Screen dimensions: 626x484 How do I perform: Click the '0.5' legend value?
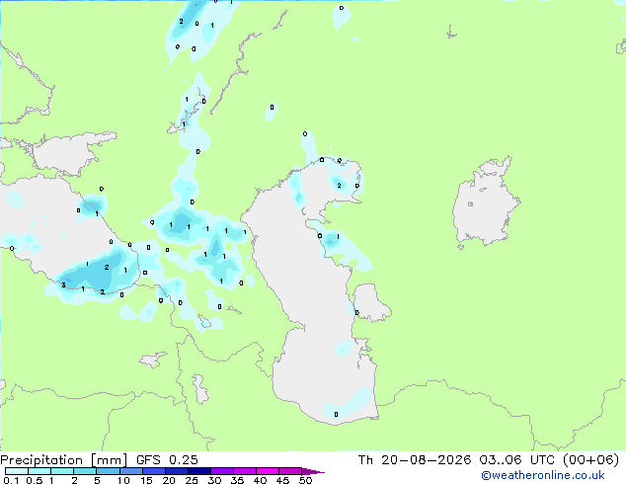pyautogui.click(x=35, y=480)
